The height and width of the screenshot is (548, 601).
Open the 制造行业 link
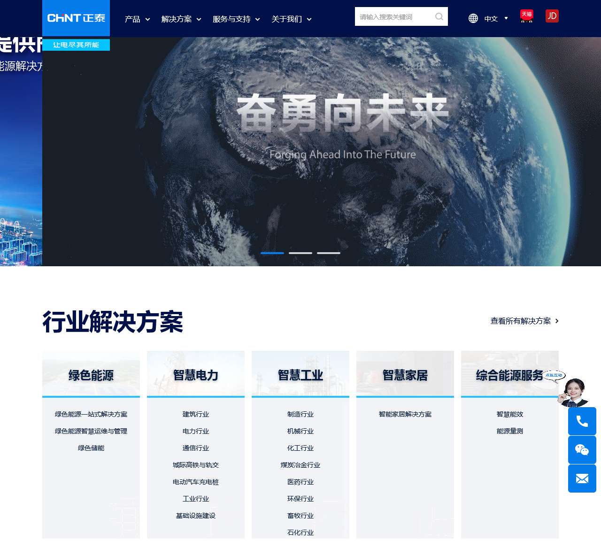coord(300,414)
